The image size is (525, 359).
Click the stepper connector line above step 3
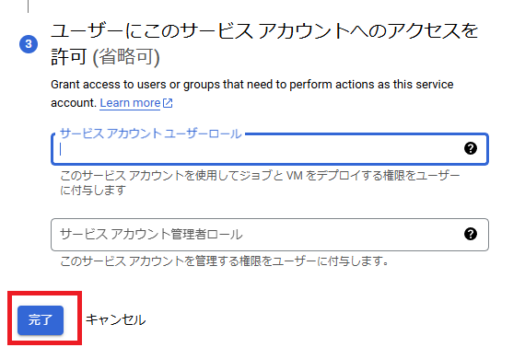(29, 6)
